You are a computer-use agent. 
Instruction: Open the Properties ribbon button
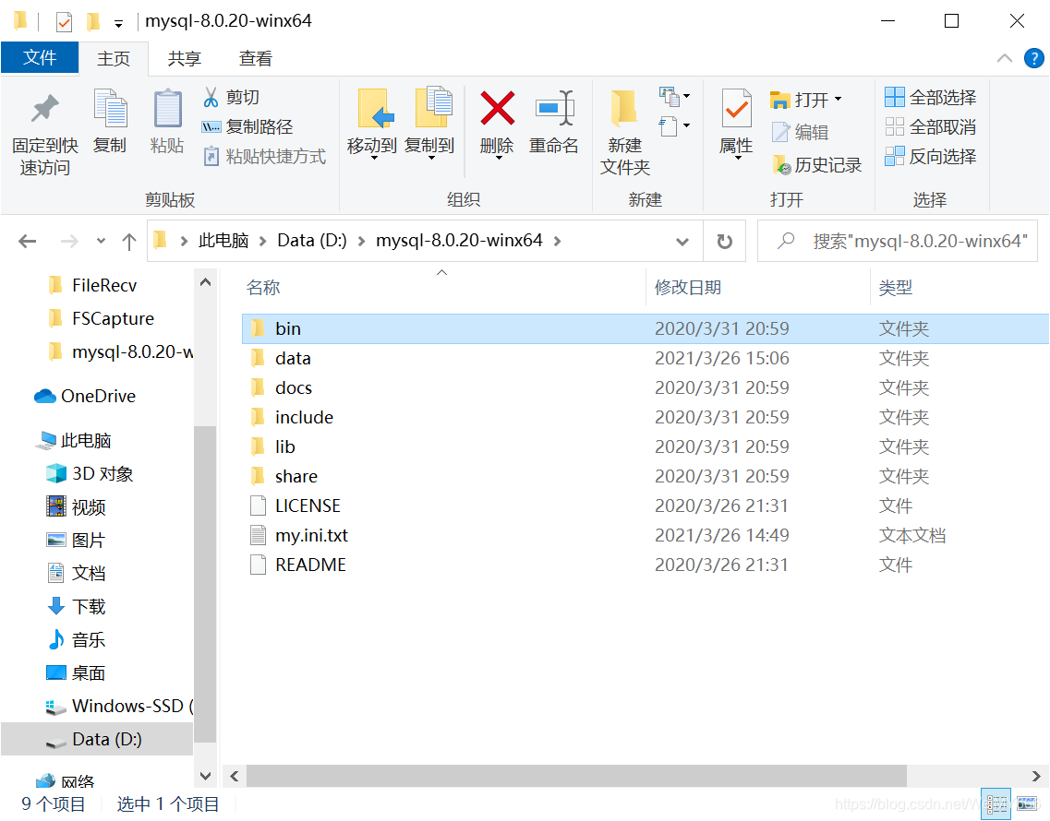tap(737, 123)
